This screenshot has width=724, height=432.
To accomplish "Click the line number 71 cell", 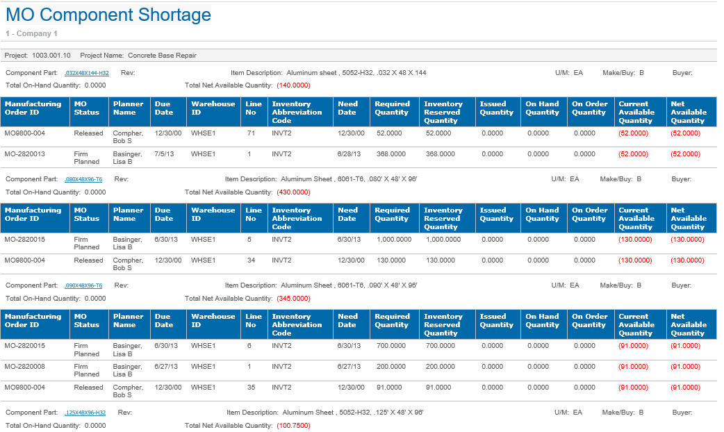I will point(251,133).
